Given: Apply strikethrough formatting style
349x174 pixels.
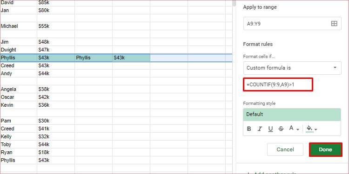Looking at the screenshot, I should pos(281,129).
